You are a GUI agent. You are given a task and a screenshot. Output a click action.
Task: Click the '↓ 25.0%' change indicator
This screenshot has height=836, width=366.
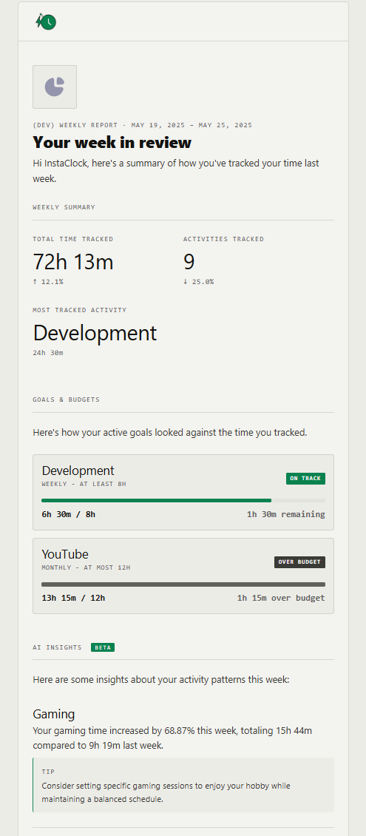click(x=199, y=282)
